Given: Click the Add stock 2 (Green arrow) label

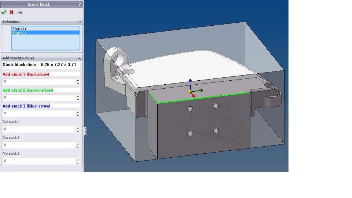Looking at the screenshot, I should point(28,90).
